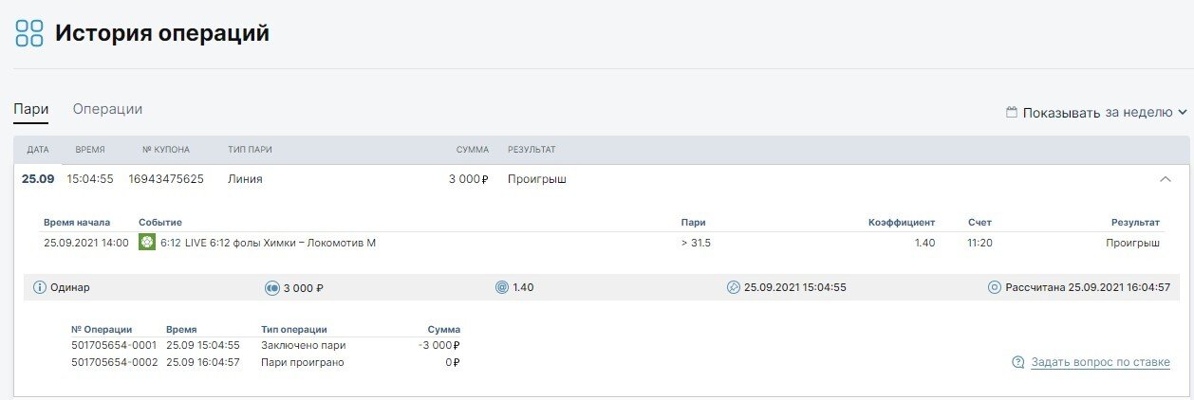Click coupon number 16943475625
The image size is (1194, 400).
(x=166, y=179)
